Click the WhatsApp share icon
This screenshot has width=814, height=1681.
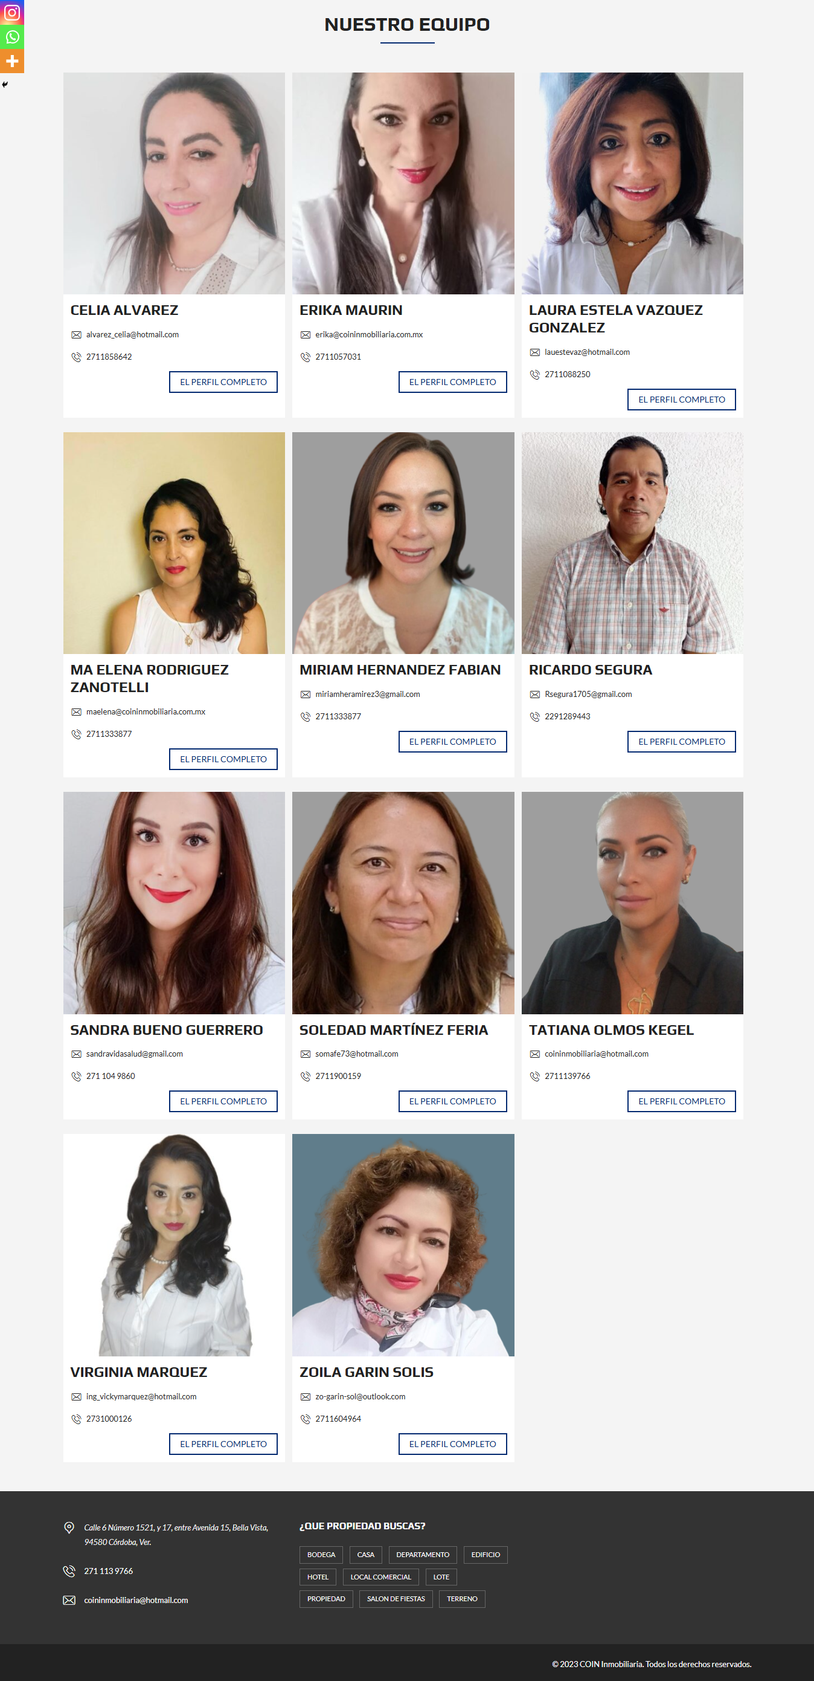tap(11, 36)
